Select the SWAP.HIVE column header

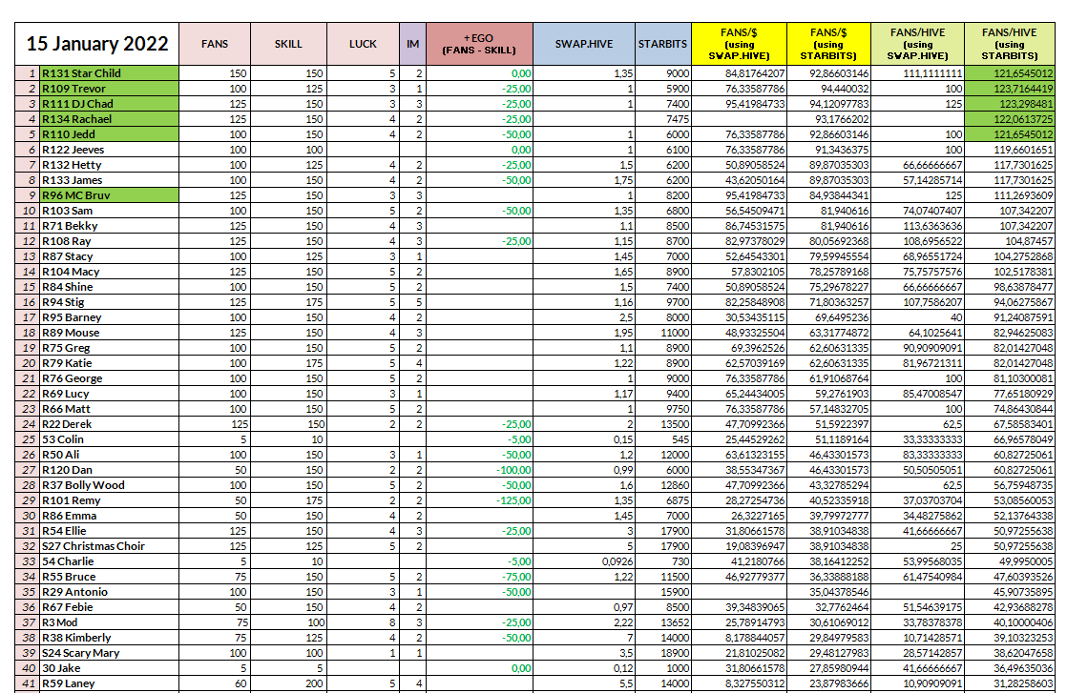(x=584, y=44)
